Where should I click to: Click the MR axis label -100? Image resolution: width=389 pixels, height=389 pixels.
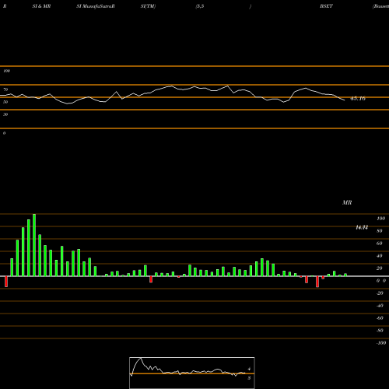click(x=381, y=343)
